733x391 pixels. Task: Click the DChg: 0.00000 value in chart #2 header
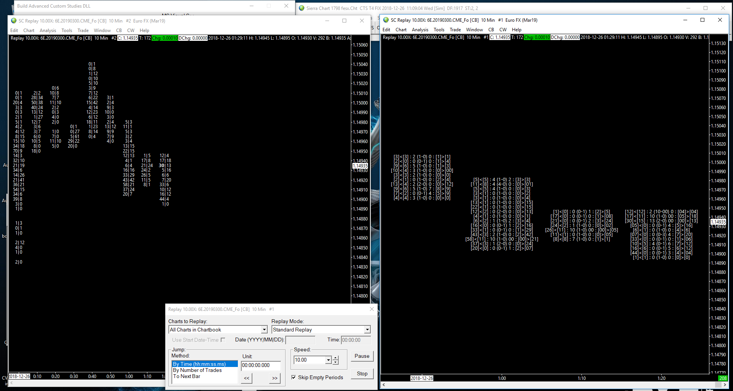tap(193, 38)
